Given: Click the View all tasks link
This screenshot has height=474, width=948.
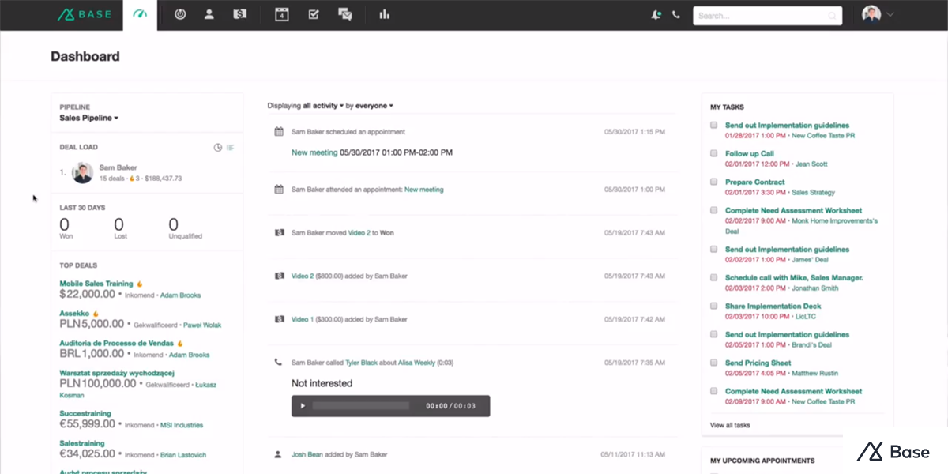Looking at the screenshot, I should [730, 425].
